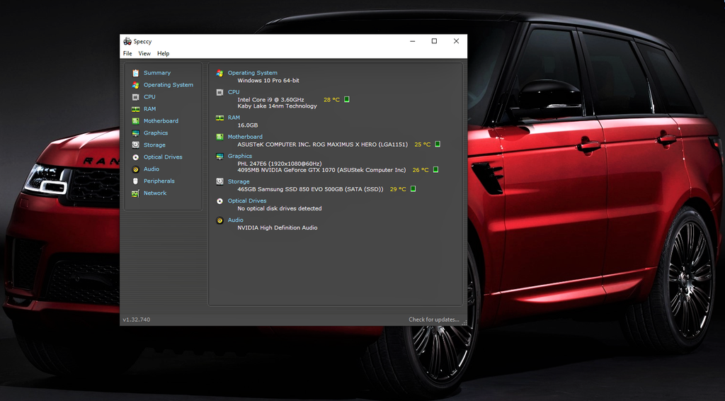Click the Storage drive icon in sidebar
The height and width of the screenshot is (401, 725).
135,145
